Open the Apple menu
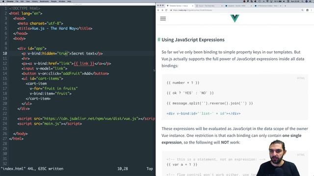The width and height of the screenshot is (314, 176). pyautogui.click(x=3, y=1)
